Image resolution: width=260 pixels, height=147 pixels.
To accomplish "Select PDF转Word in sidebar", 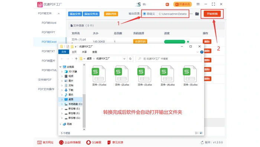I will coord(49,23).
